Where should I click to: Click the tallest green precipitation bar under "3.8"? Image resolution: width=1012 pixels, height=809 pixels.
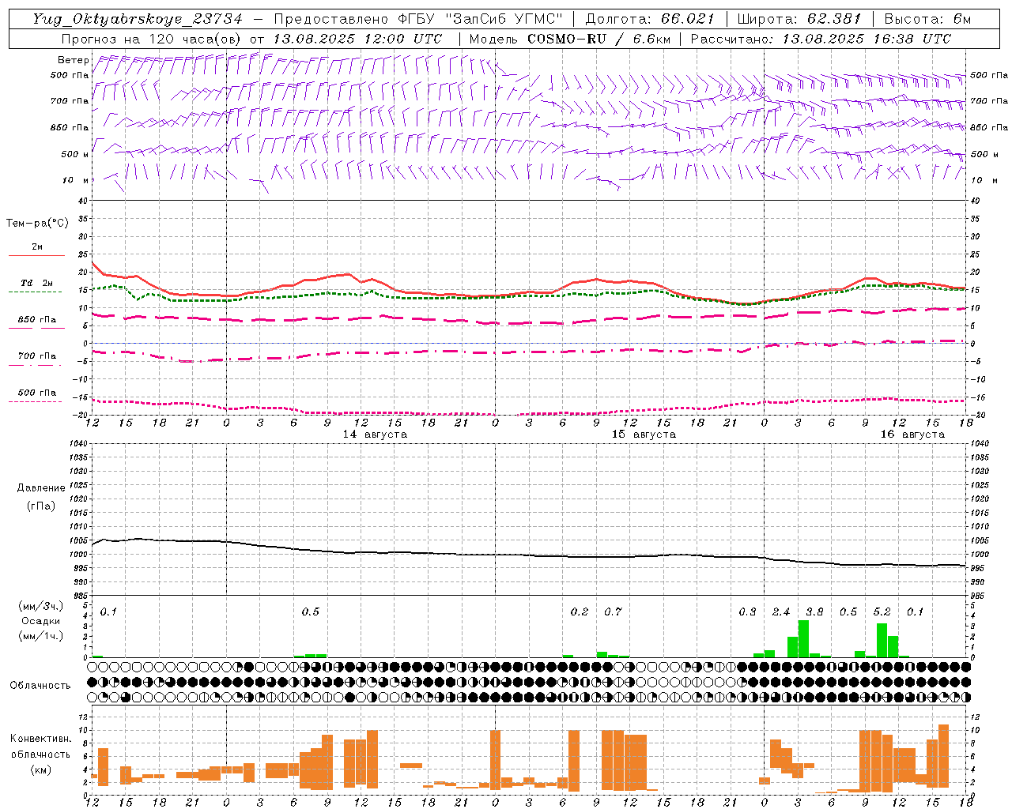(803, 638)
